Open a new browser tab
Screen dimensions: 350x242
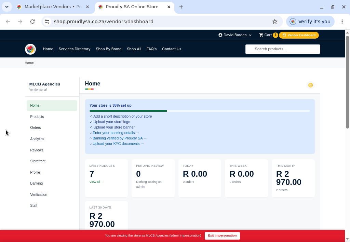point(181,7)
